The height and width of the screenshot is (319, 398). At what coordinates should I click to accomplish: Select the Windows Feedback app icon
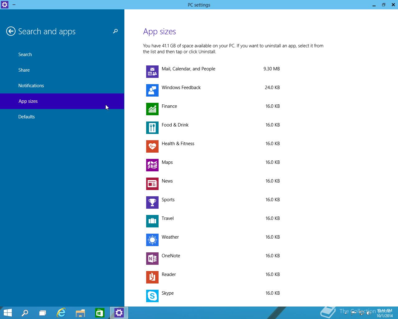coord(152,90)
